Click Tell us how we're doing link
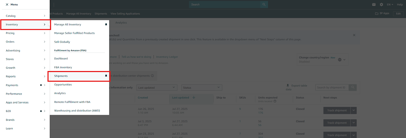406x138 pixels. tap(136, 57)
